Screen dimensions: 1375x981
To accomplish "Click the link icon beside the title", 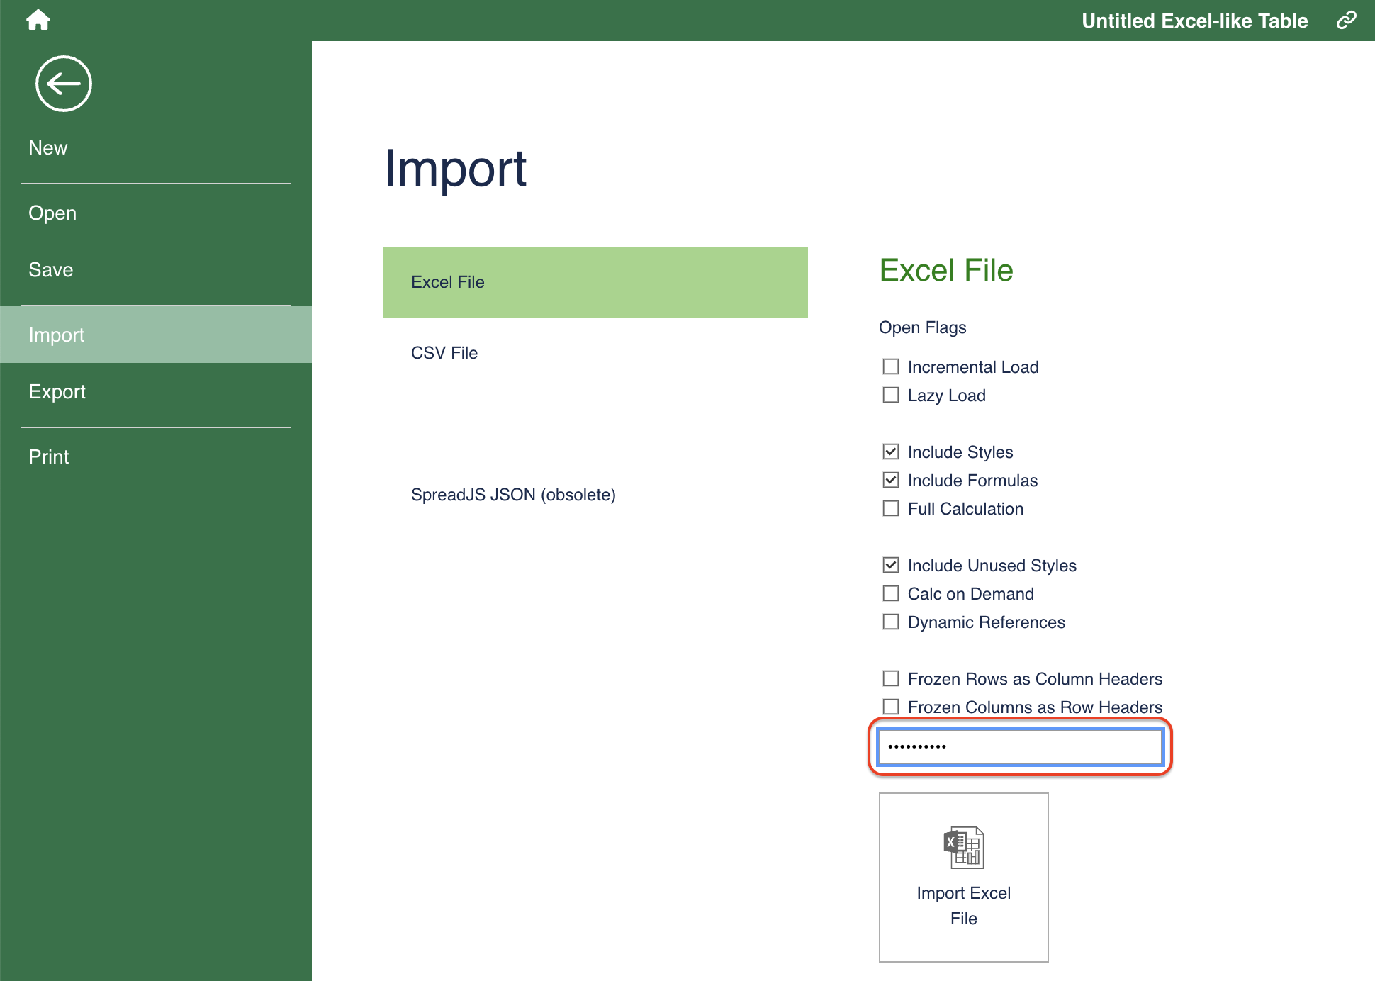I will tap(1346, 20).
